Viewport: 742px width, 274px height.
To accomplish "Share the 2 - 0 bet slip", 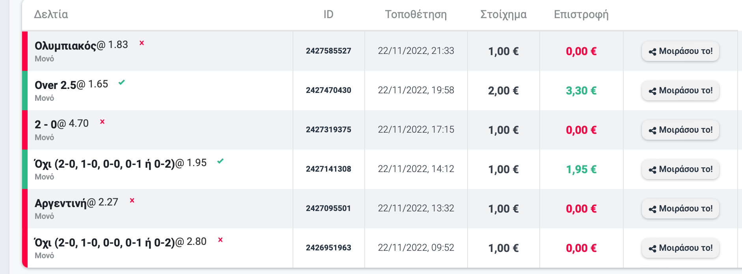I will click(680, 130).
